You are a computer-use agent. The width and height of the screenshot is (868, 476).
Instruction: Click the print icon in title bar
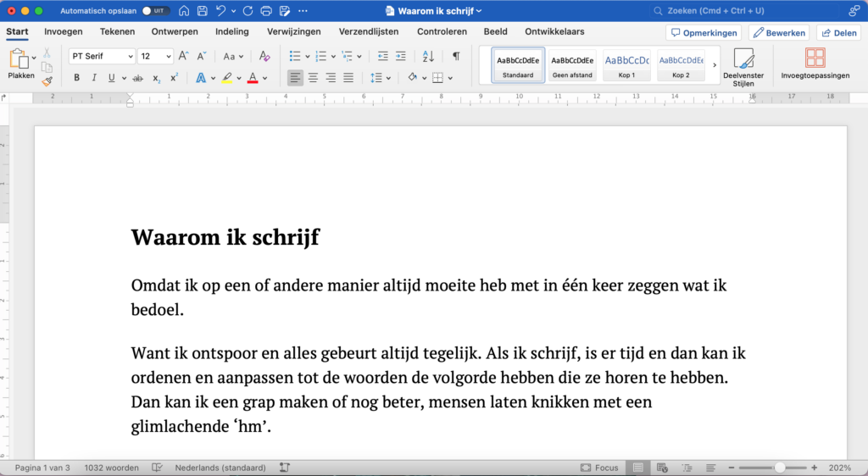tap(266, 11)
